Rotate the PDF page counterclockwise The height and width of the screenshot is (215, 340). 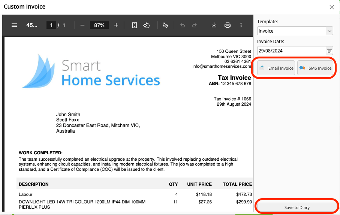[147, 25]
